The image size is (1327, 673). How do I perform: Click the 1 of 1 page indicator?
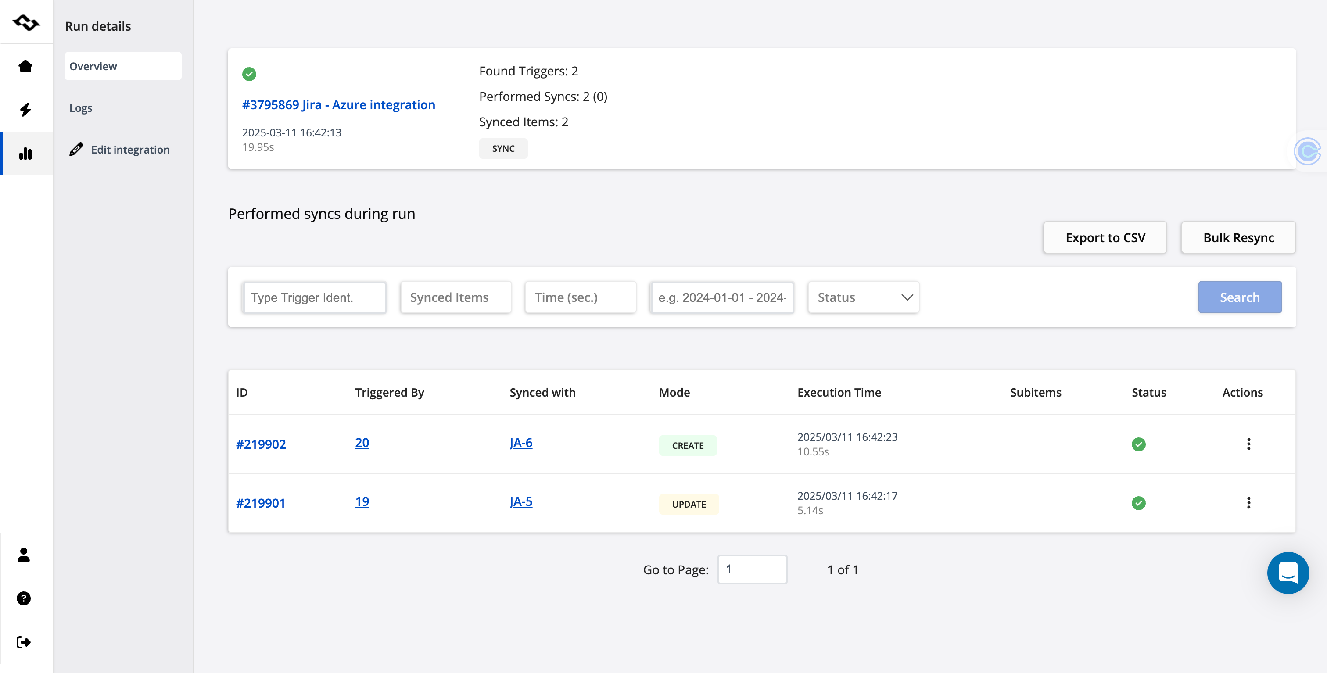click(842, 569)
